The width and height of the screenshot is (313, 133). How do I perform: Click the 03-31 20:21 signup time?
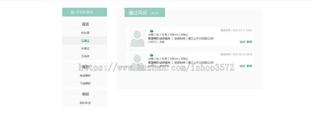236,30
